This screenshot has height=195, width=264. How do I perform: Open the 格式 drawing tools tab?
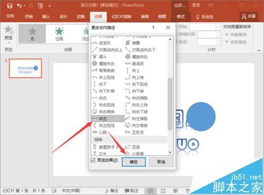(x=181, y=16)
